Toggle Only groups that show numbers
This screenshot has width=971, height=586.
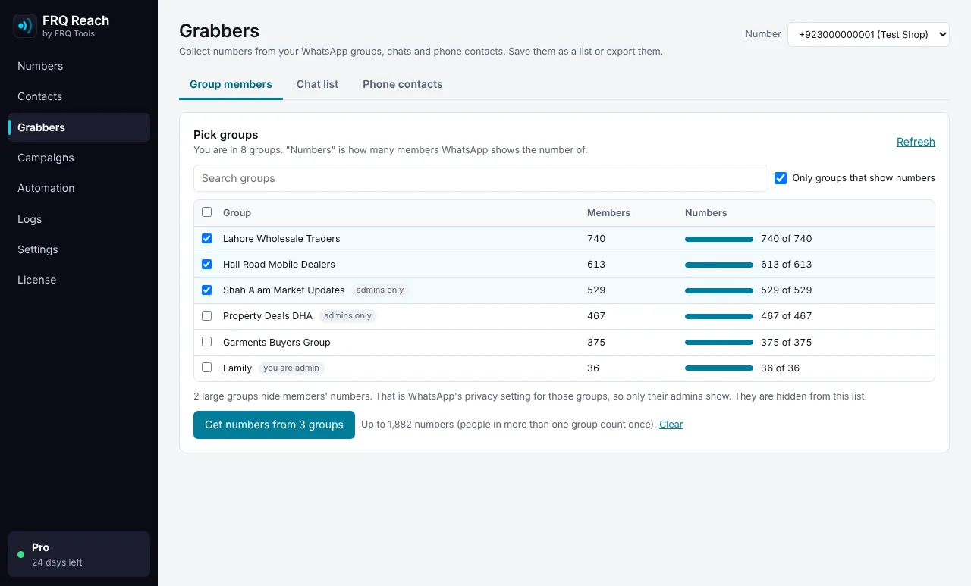(x=780, y=178)
